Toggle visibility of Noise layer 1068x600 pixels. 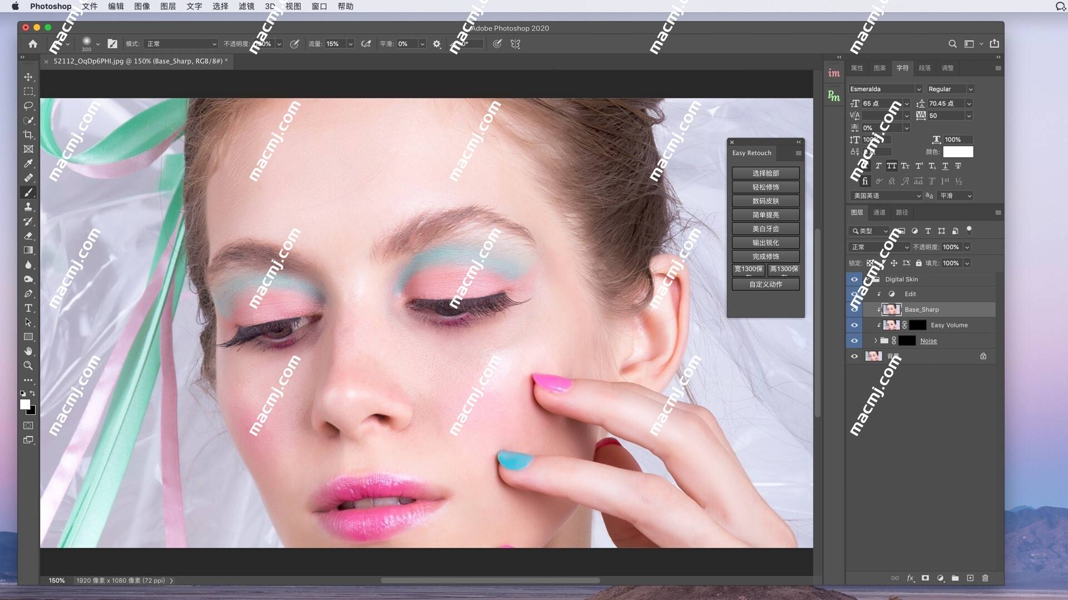(853, 340)
